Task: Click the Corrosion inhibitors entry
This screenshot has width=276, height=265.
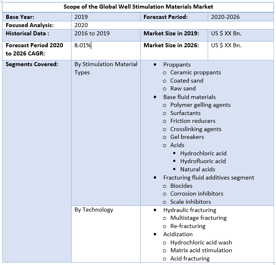Action: pyautogui.click(x=197, y=194)
